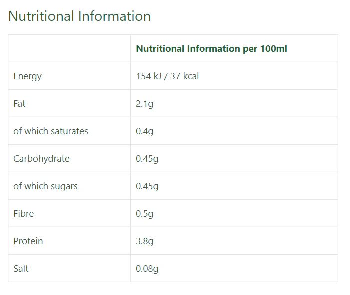
Task: Click the 2.1g fat value
Action: pos(144,104)
